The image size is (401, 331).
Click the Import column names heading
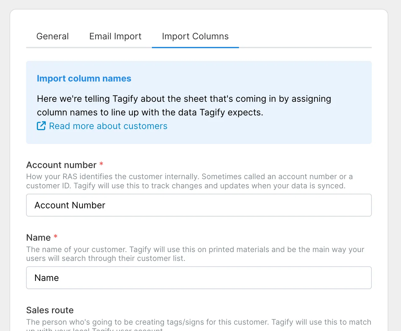(x=84, y=78)
